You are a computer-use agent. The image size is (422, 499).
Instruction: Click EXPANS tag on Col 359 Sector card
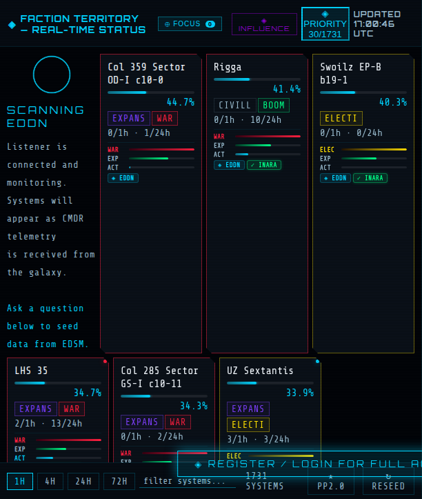point(129,119)
